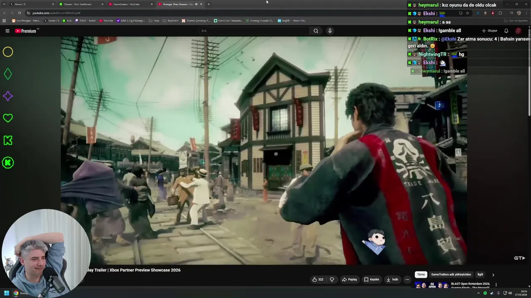The height and width of the screenshot is (298, 531).
Task: Show more filter chips with right arrow
Action: (493, 275)
